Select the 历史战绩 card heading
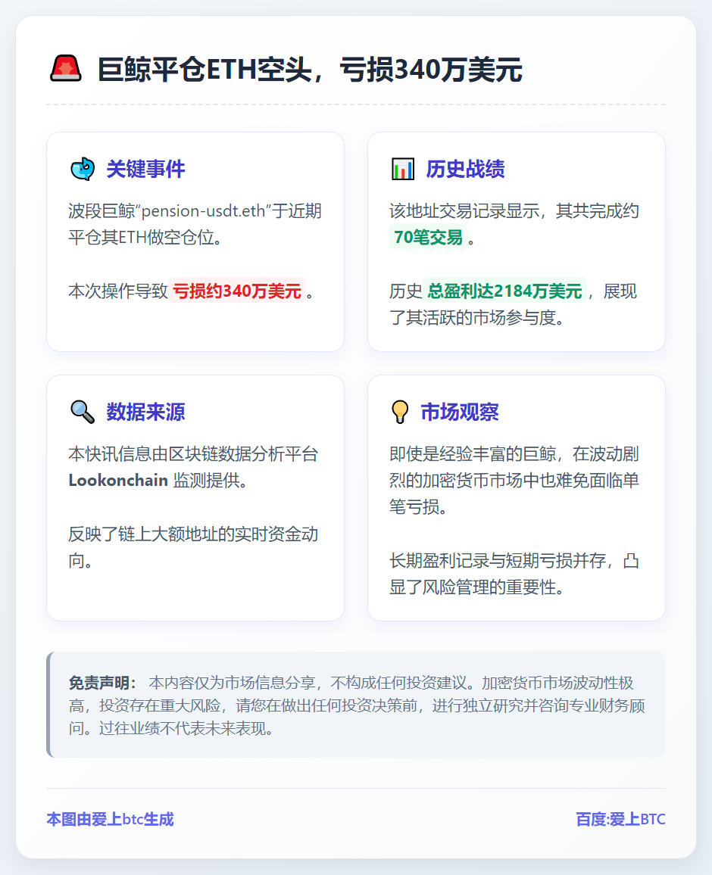Image resolution: width=712 pixels, height=875 pixels. pyautogui.click(x=465, y=169)
